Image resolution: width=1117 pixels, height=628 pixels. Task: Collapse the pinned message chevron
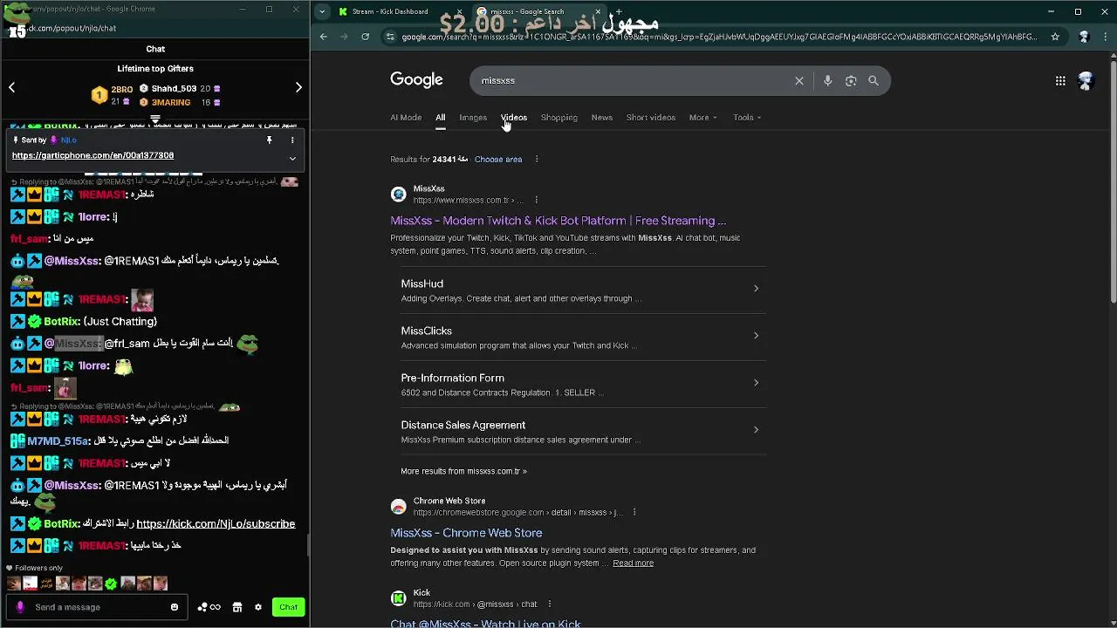pyautogui.click(x=292, y=158)
